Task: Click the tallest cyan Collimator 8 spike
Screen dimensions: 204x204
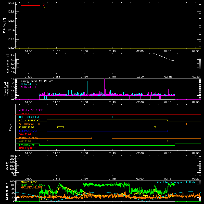Action: click(x=87, y=88)
